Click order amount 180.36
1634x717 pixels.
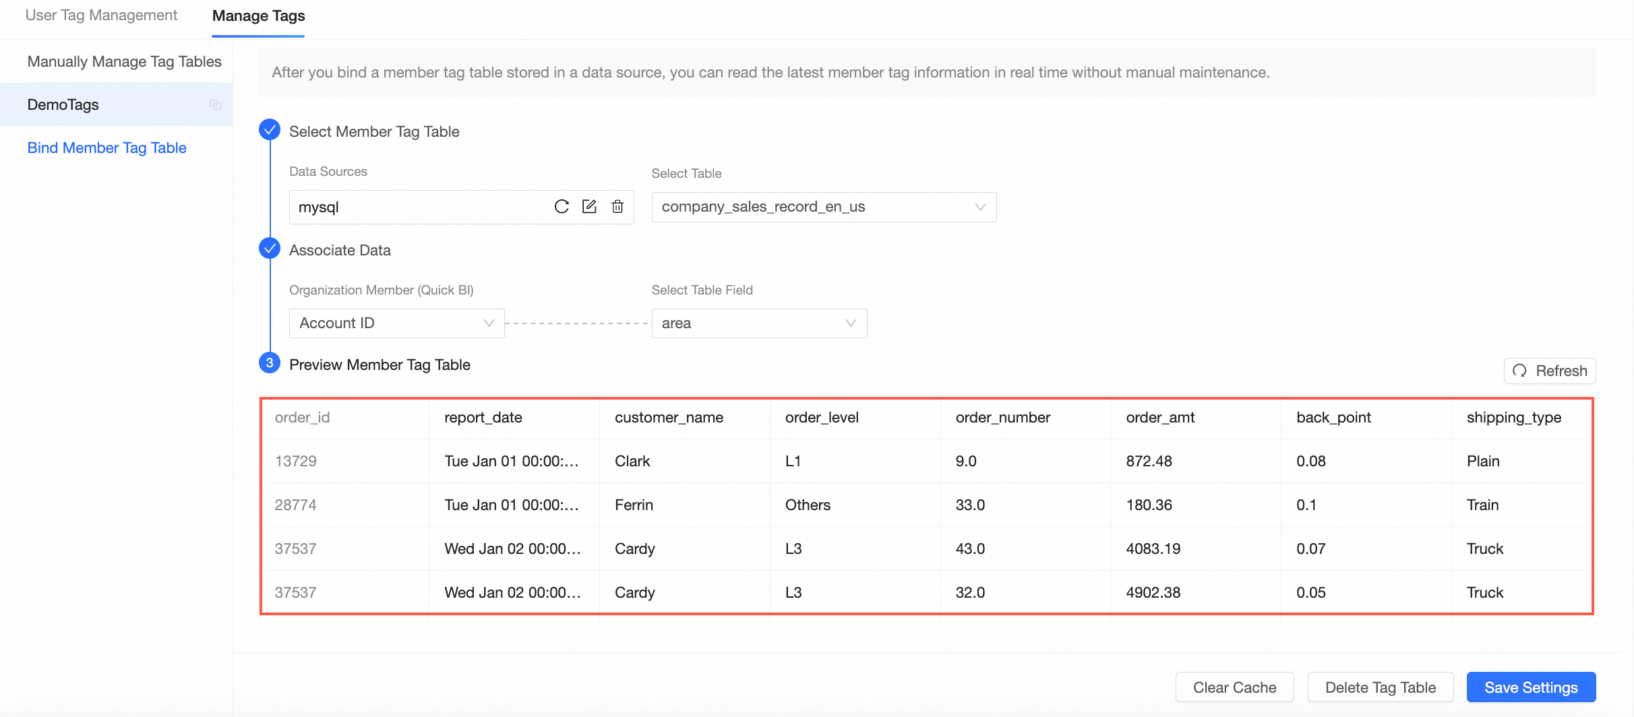(1149, 505)
